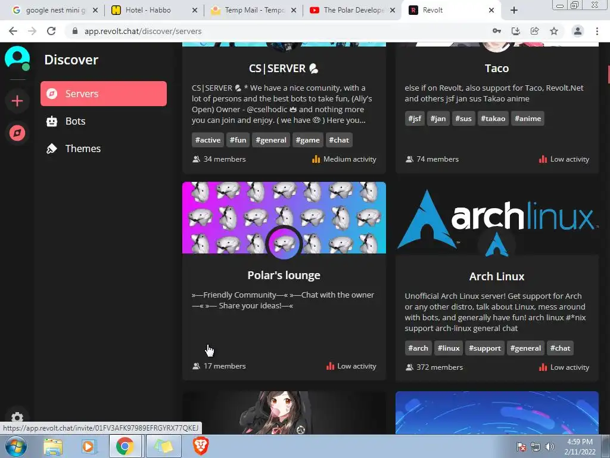Click the #general tag on Arch Linux card
Image resolution: width=610 pixels, height=458 pixels.
click(525, 348)
